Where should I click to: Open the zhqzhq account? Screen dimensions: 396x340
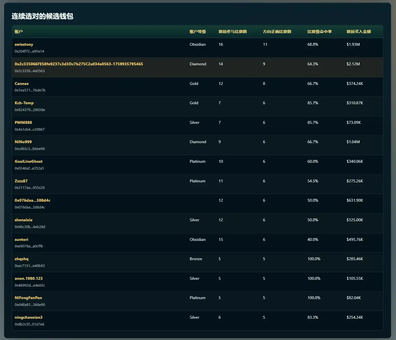(22, 259)
